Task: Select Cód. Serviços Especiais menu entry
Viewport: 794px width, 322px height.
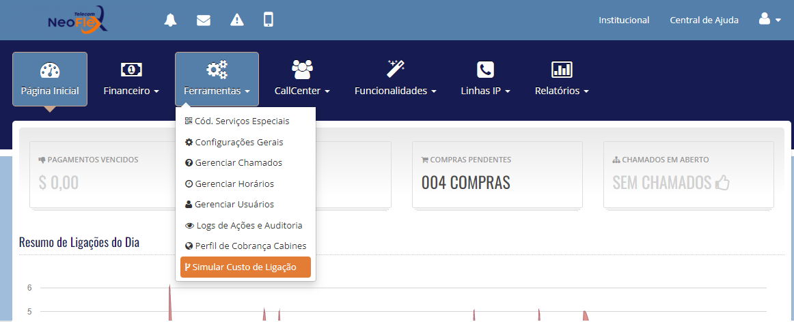Action: pos(245,121)
